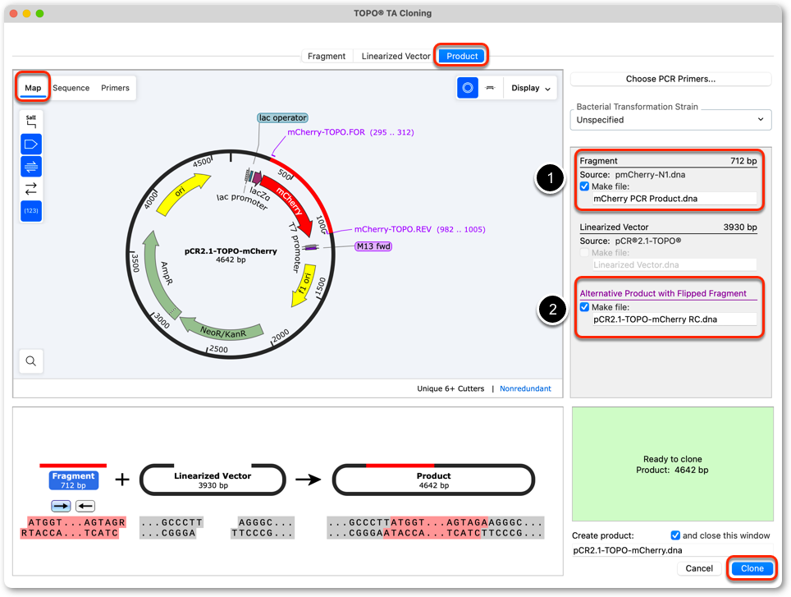Switch to the Primers view tab
This screenshot has height=597, width=791.
pos(115,88)
